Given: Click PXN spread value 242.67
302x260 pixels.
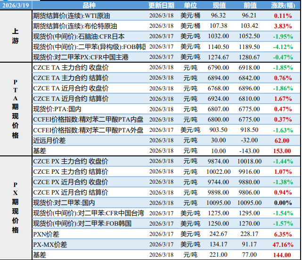Looking at the screenshot, I should [218, 234].
